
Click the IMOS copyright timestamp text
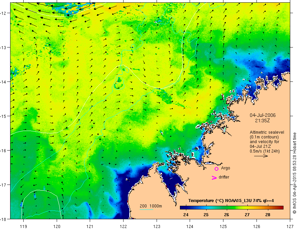pos(294,173)
